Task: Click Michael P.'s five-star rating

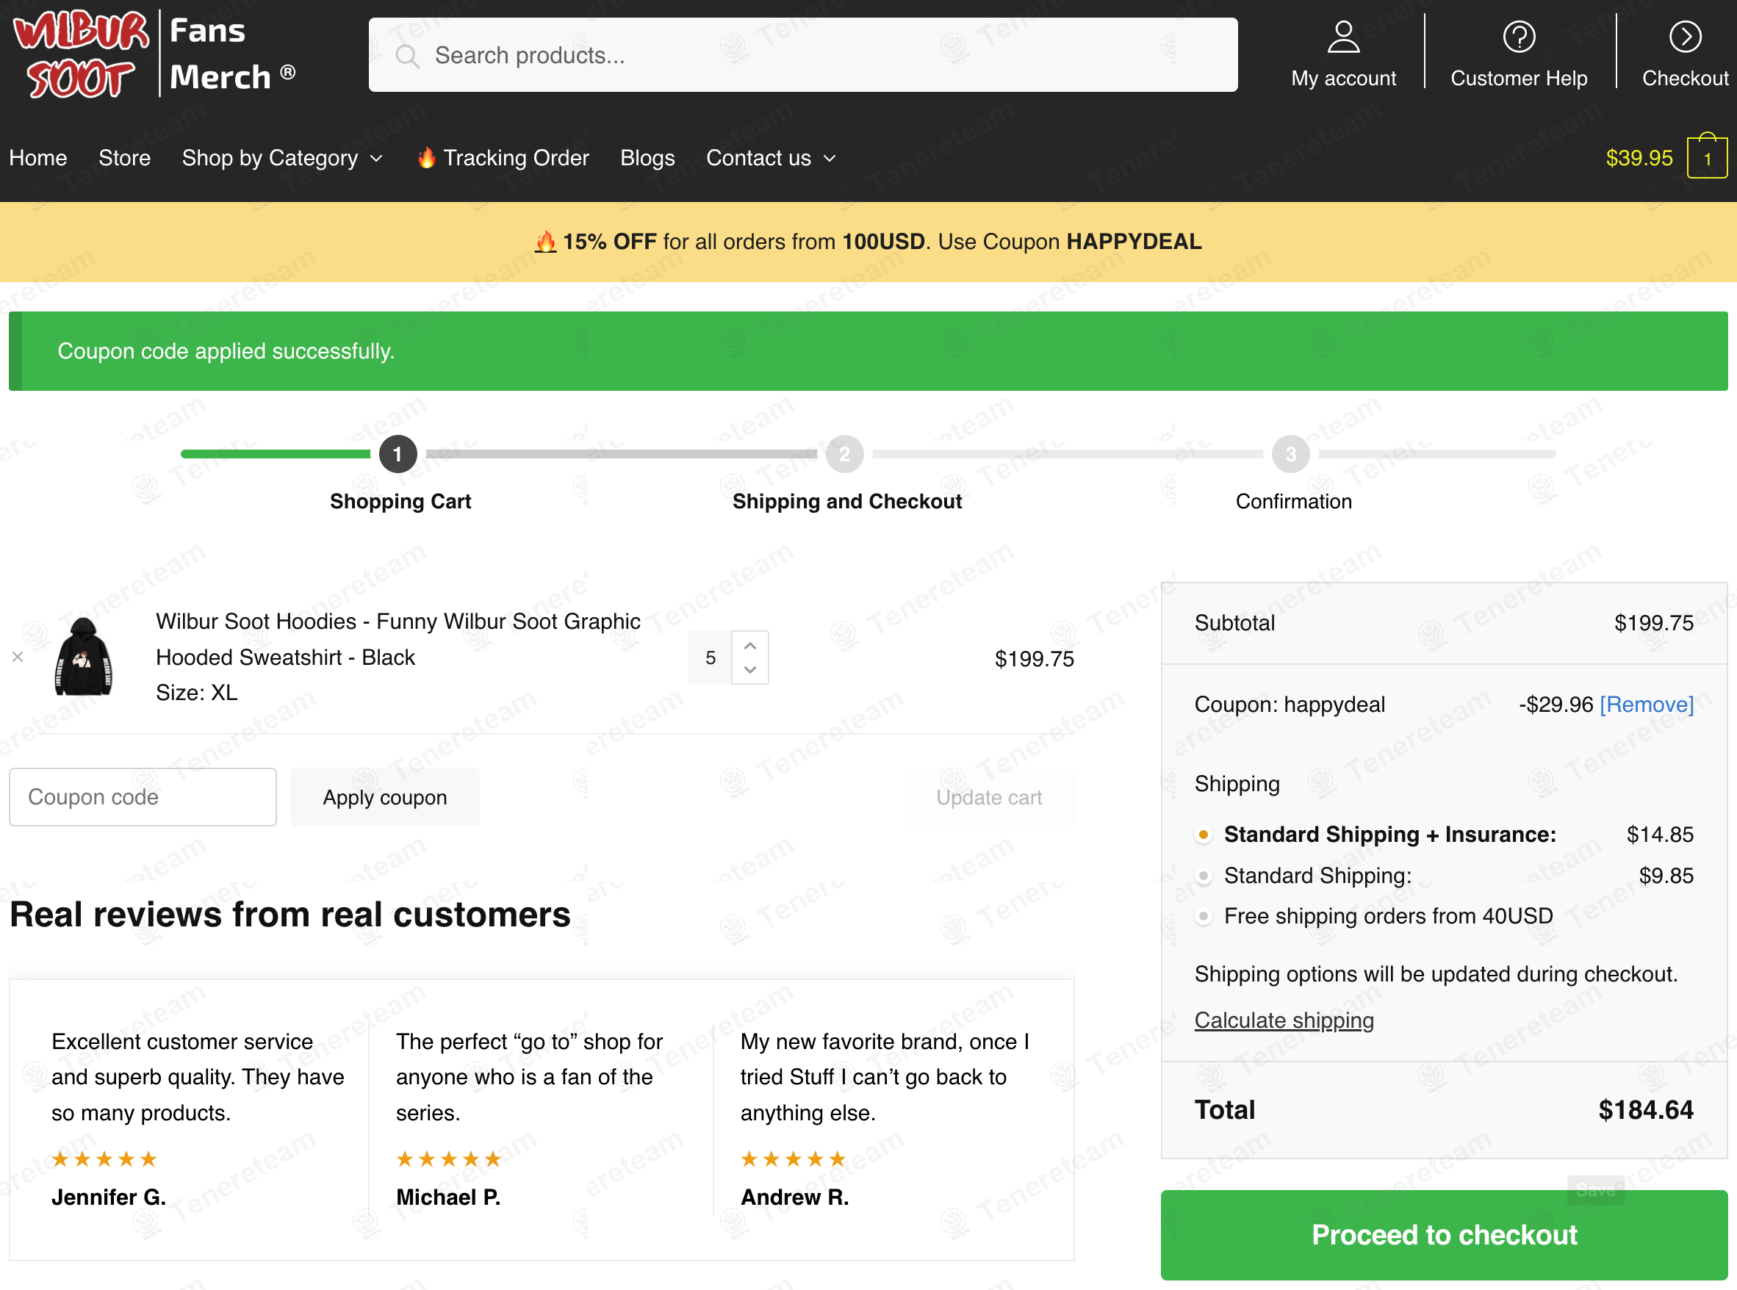Action: point(449,1159)
